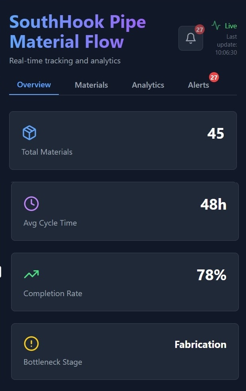Viewport: 246px width, 391px height.
Task: Click the 27 badge on Alerts tab
Action: [x=214, y=77]
